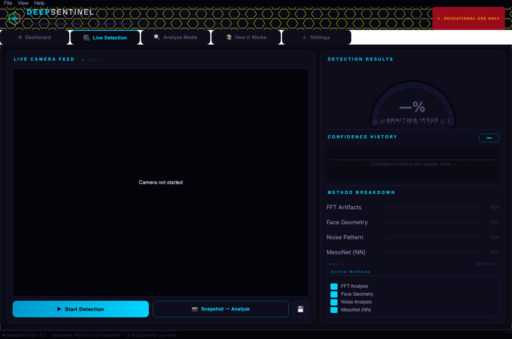
Task: Select the Live Detection tab
Action: click(105, 37)
